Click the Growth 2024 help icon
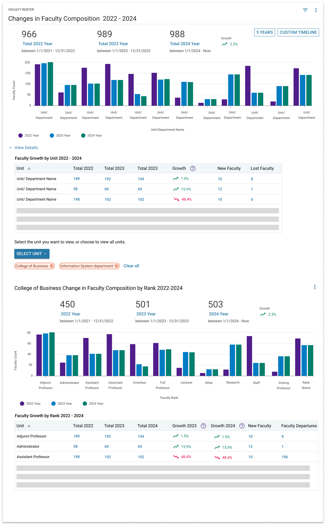 pyautogui.click(x=242, y=426)
